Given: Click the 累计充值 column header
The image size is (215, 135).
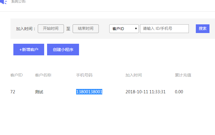Looking at the screenshot, I should (x=183, y=75).
